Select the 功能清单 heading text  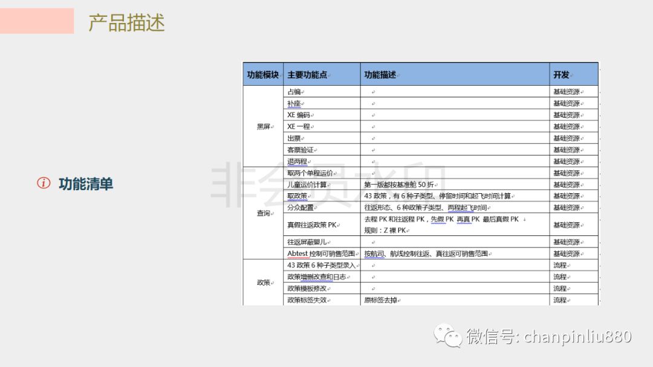pos(86,183)
